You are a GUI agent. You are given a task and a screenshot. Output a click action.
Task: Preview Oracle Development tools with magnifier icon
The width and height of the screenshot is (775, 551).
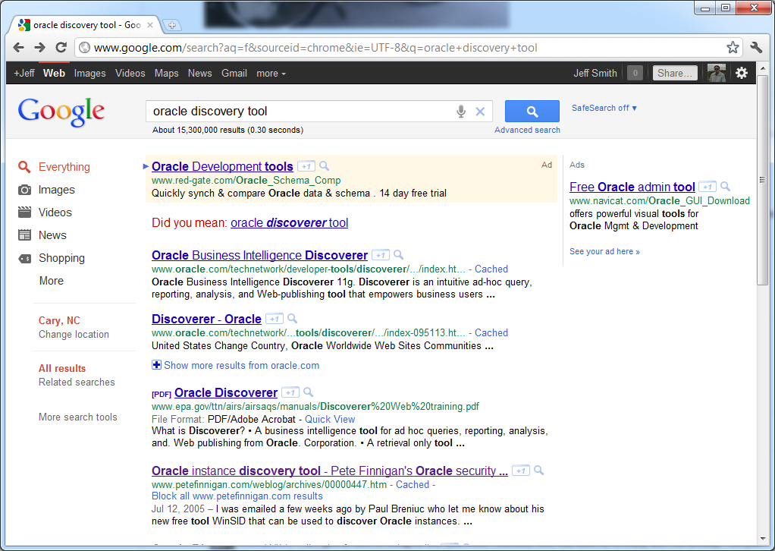point(325,166)
